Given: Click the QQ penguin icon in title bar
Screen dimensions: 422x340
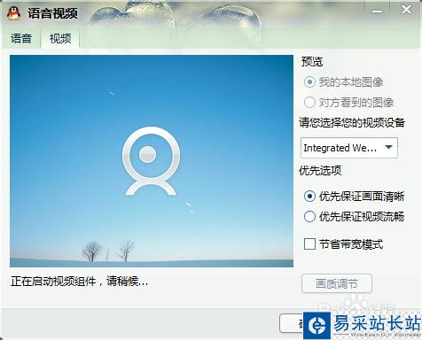Looking at the screenshot, I should (x=13, y=13).
